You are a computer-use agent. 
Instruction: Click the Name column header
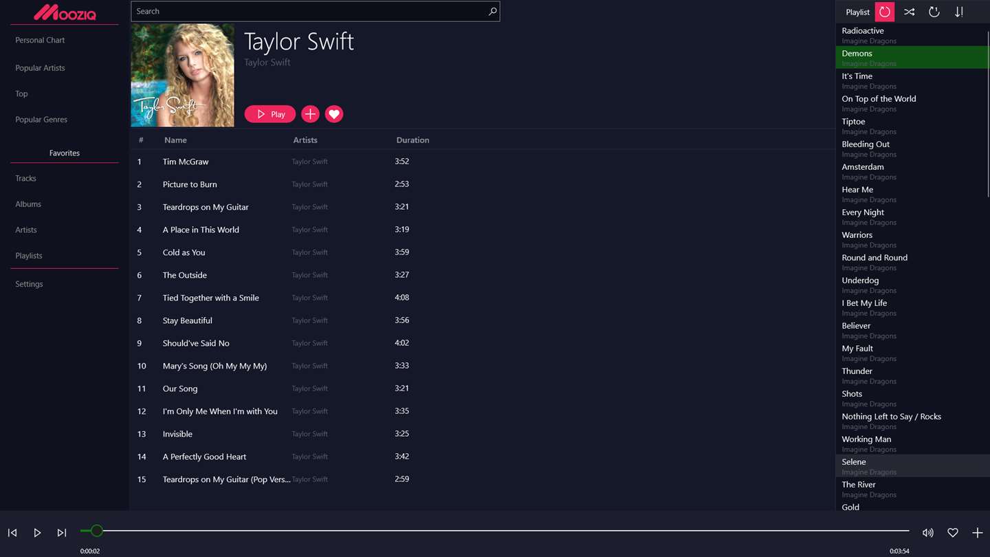tap(175, 140)
